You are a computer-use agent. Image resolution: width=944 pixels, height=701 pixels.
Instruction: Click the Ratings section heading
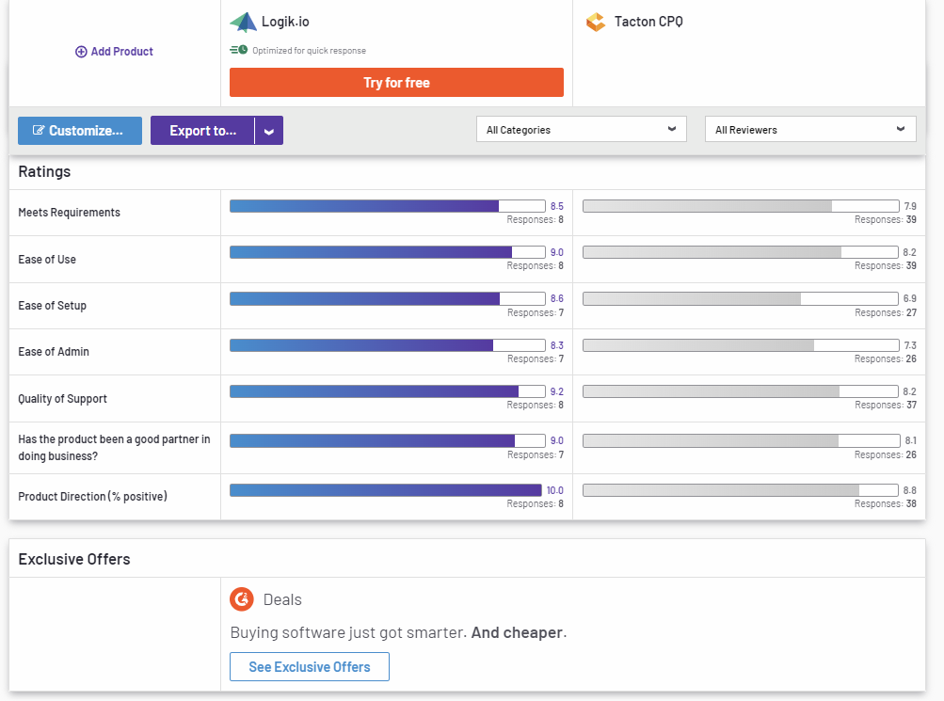click(44, 171)
